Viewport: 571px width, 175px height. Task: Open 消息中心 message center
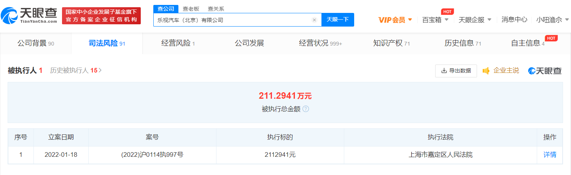coord(514,20)
